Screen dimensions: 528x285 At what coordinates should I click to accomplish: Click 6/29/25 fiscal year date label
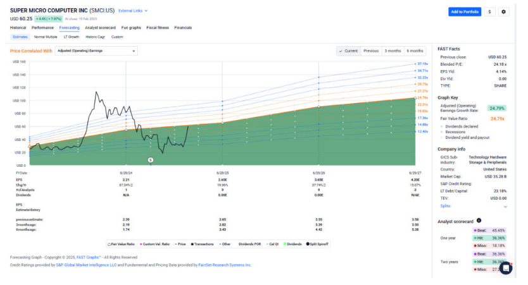(222, 173)
